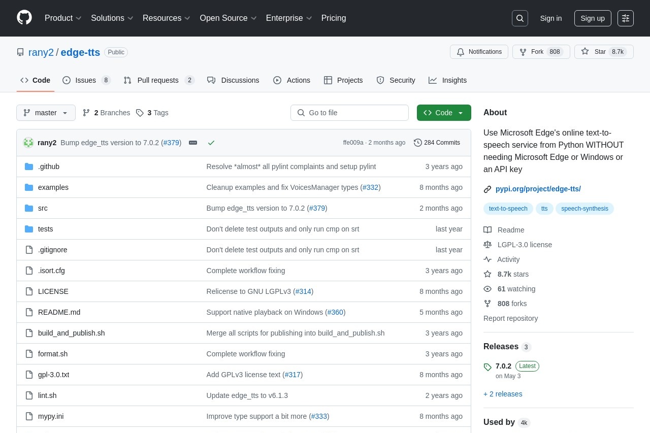Expand the Enterprise menu

coord(289,18)
